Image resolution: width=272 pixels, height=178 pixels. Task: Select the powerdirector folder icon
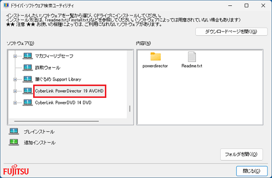[155, 56]
